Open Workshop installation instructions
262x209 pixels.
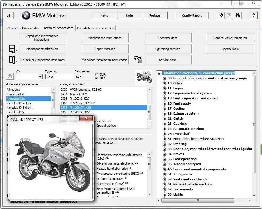(x=104, y=60)
